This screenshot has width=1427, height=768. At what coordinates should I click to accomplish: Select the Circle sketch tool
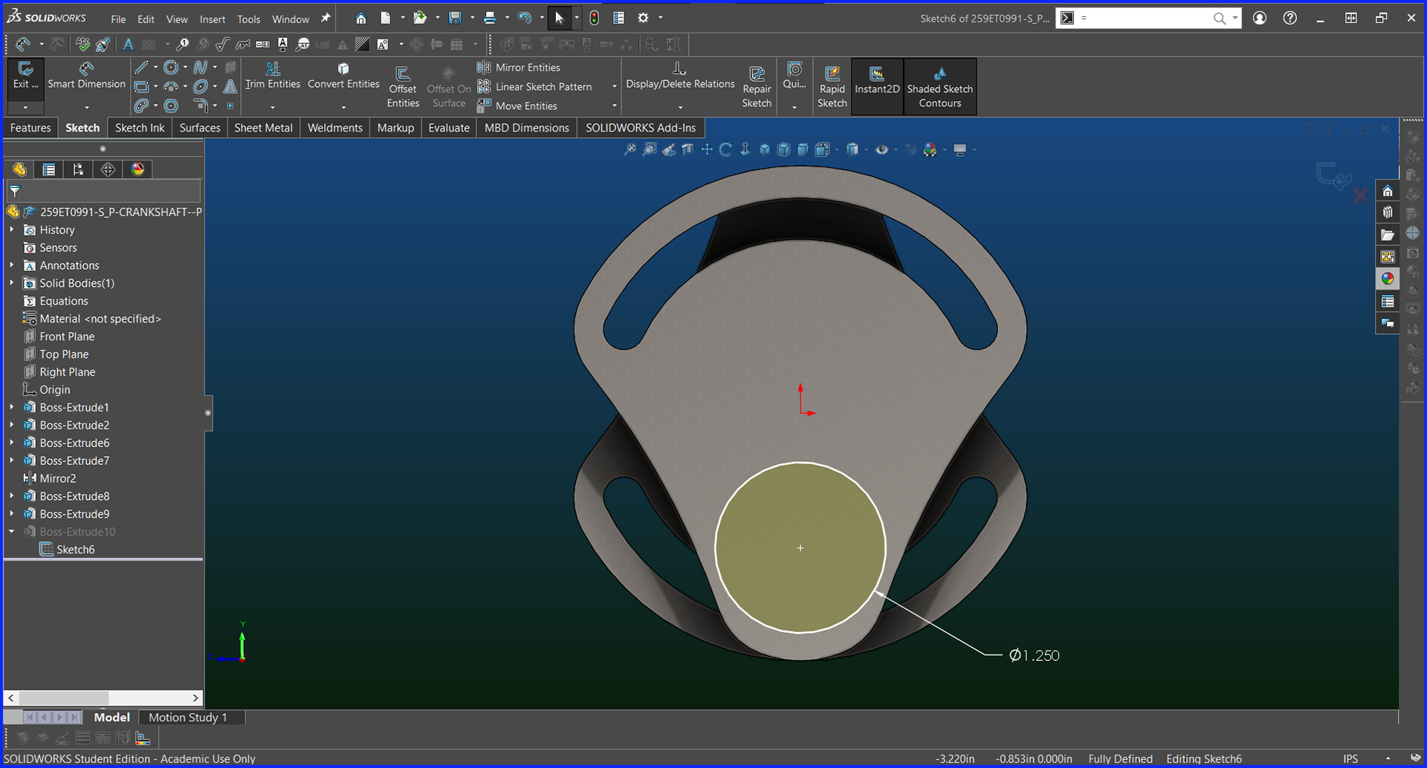pyautogui.click(x=171, y=68)
